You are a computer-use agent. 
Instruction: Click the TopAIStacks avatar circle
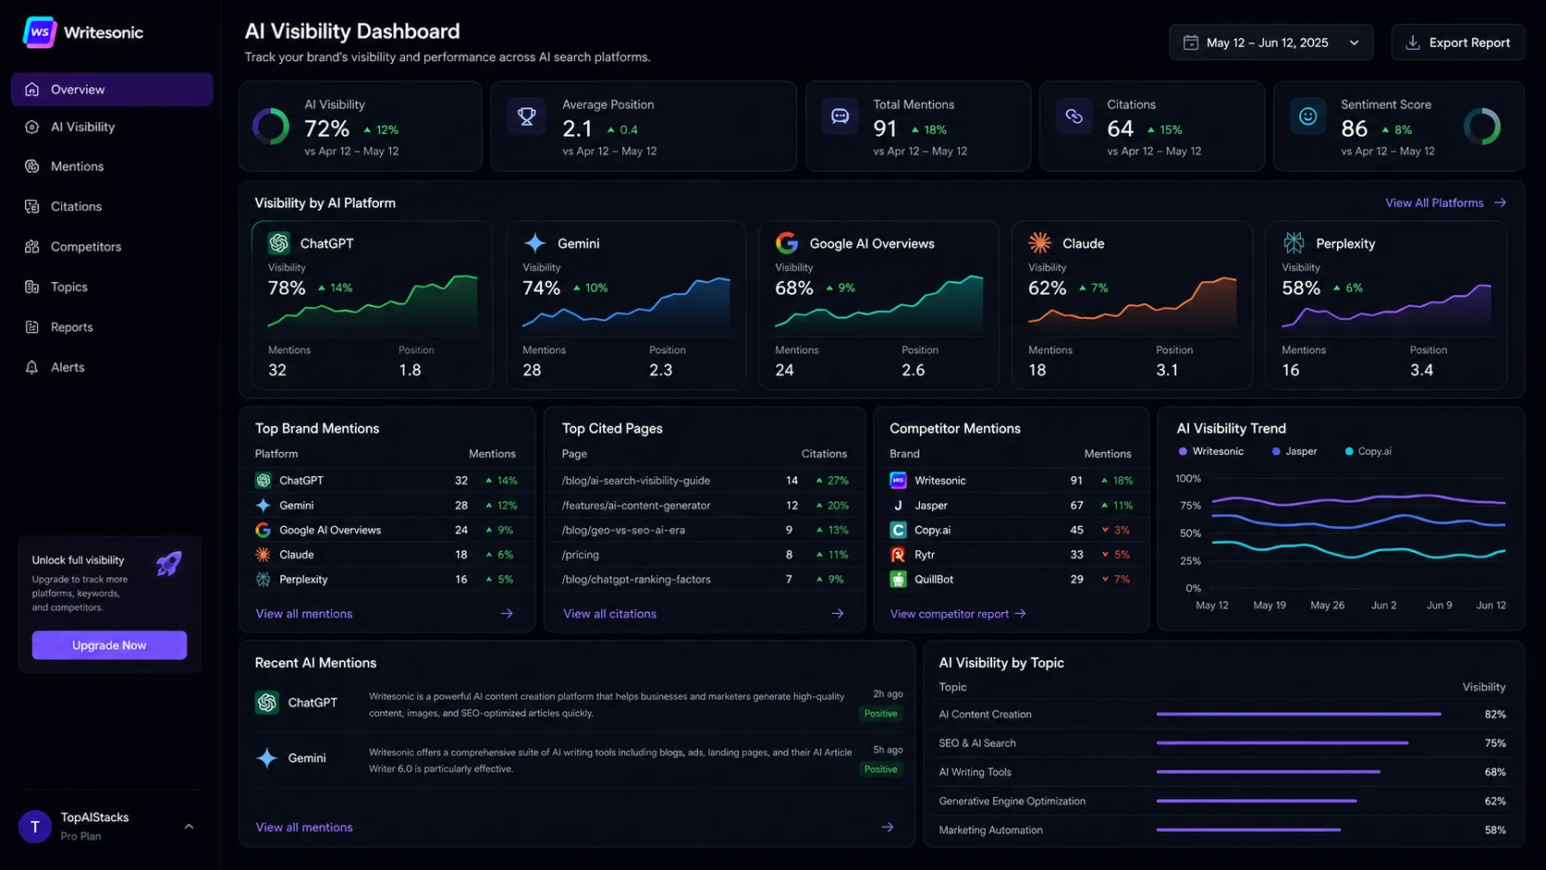[35, 827]
